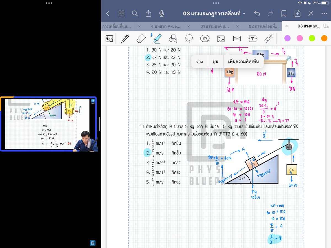Close the 02 การเคลื่อนที่ tab
This screenshot has height=248, width=331.
tap(237, 26)
